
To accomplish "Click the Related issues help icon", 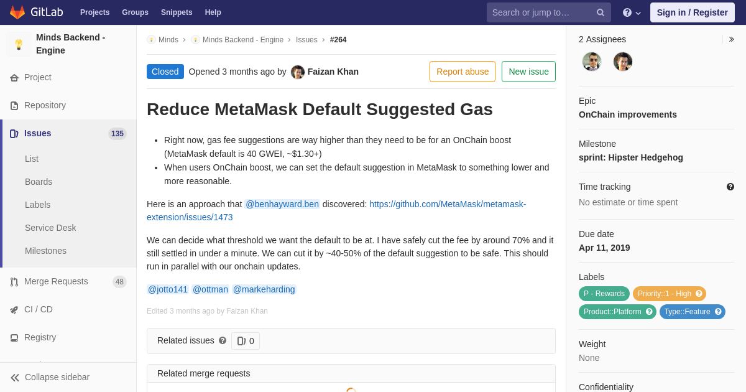I will tap(223, 340).
